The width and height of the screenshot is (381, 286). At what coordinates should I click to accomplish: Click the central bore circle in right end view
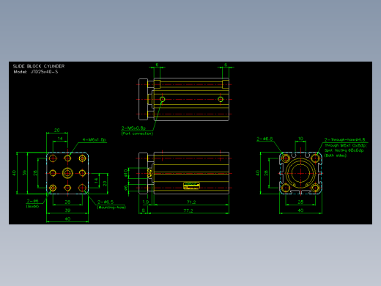point(300,173)
